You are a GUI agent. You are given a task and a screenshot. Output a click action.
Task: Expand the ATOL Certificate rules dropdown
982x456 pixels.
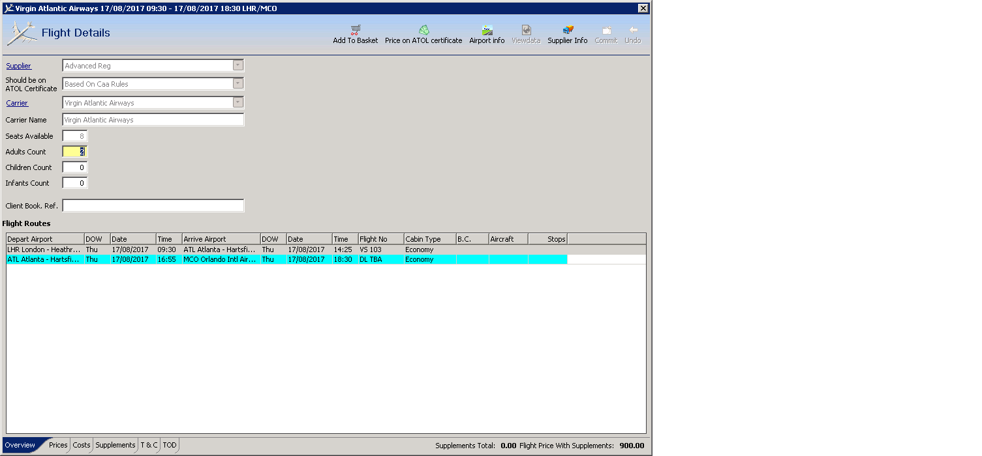tap(238, 83)
